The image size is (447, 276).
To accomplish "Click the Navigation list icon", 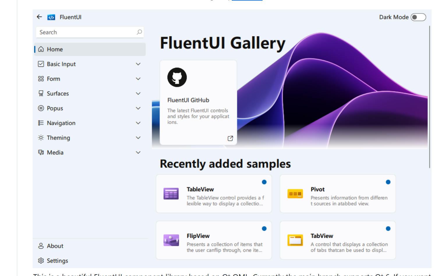I will point(41,123).
